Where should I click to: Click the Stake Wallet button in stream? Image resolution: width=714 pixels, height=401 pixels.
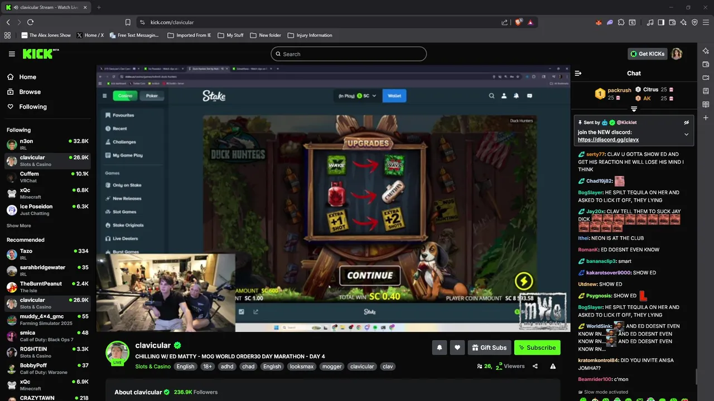(394, 96)
